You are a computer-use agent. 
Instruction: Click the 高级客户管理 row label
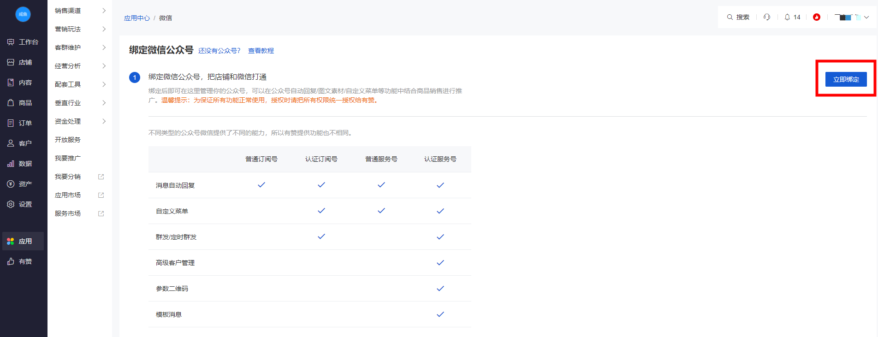coord(175,263)
